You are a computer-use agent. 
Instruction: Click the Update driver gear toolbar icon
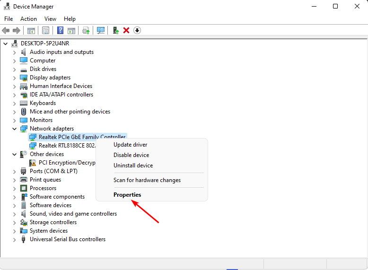click(x=86, y=30)
